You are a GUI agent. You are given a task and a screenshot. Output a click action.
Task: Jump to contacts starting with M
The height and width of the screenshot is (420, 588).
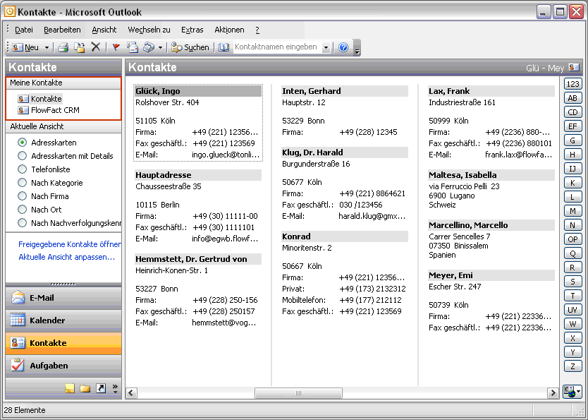(x=572, y=211)
